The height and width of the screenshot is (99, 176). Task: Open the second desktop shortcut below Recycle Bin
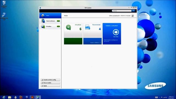[x=4, y=16]
